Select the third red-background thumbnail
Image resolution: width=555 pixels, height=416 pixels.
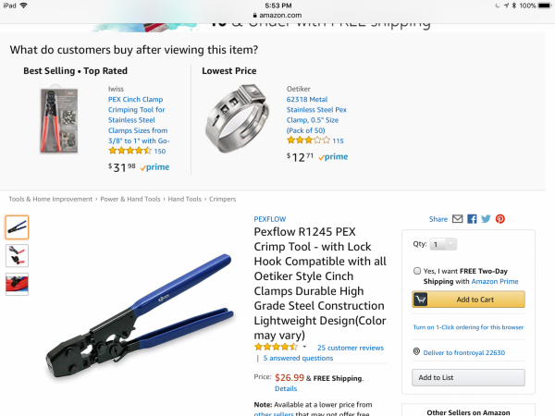[x=17, y=284]
